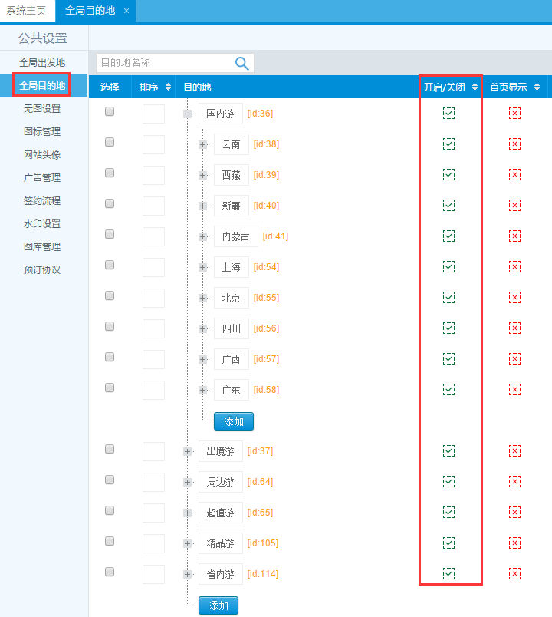Viewport: 552px width, 617px height.
Task: Sort by 开启/关闭 column arrows
Action: [x=475, y=87]
